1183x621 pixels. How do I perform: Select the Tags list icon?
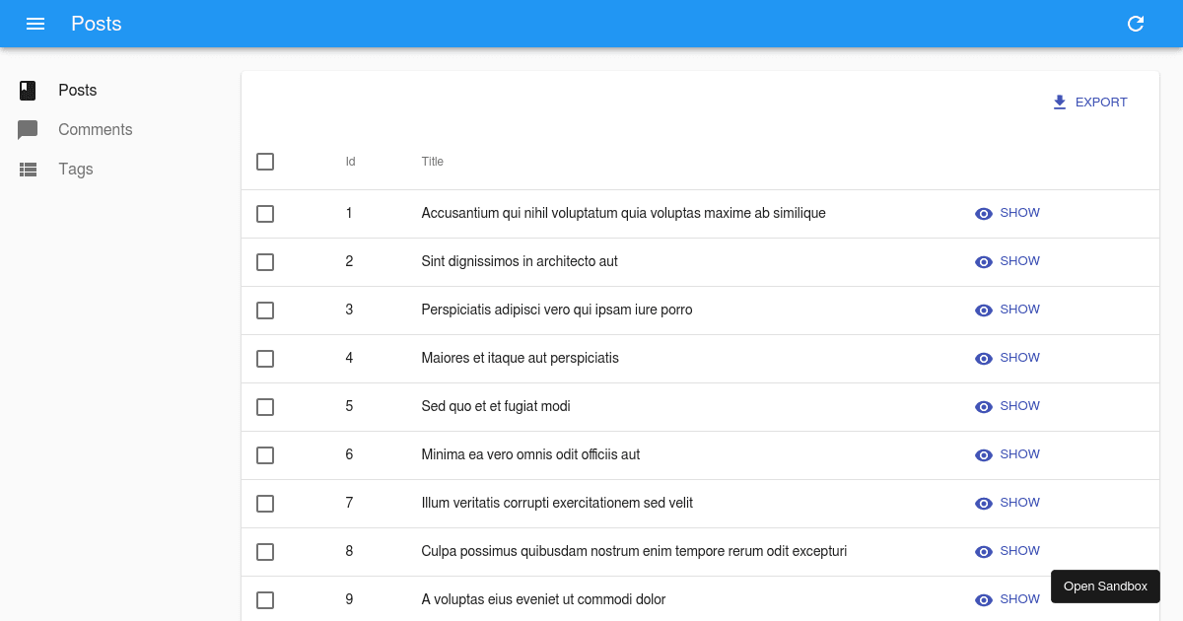click(28, 169)
